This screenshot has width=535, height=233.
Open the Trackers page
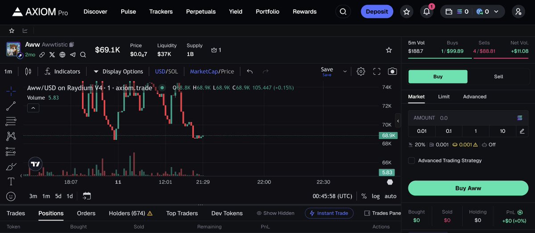pos(161,12)
